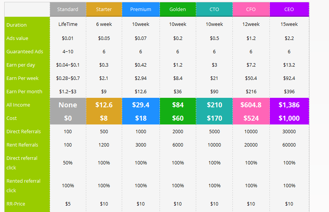
Task: Select the $60 Golden cost cell
Action: click(x=177, y=118)
